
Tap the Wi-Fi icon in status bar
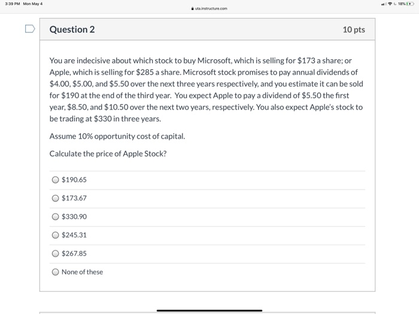pos(390,4)
